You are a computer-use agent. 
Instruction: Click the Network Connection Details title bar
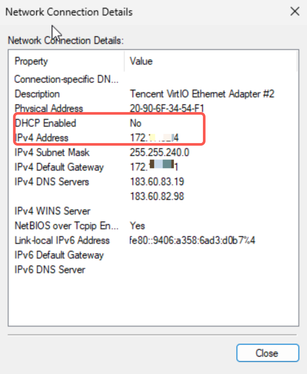[x=129, y=12]
